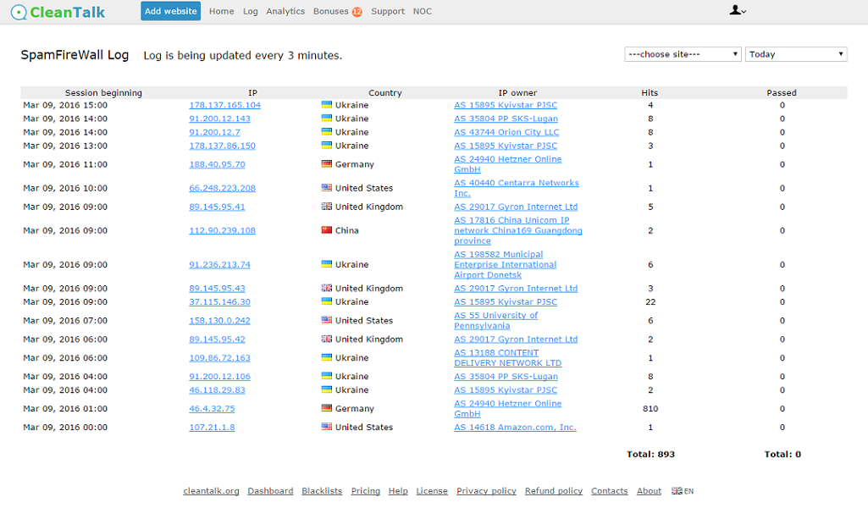Click US flag in 66.248.223.208 row
The width and height of the screenshot is (868, 508).
click(x=327, y=188)
